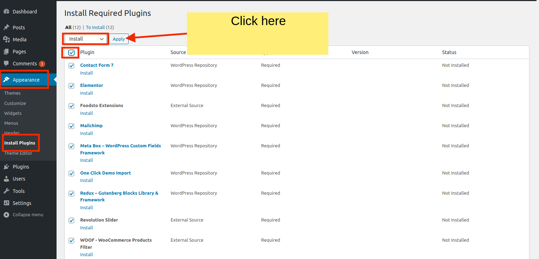The height and width of the screenshot is (259, 539).
Task: Click the Comments count badge showing 3
Action: click(42, 64)
